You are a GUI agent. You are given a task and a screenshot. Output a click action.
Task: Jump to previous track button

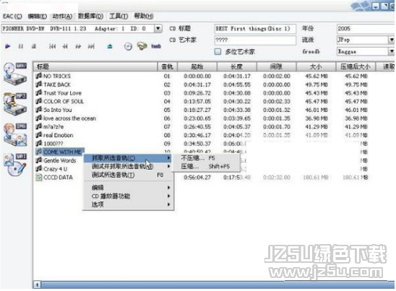[52, 46]
